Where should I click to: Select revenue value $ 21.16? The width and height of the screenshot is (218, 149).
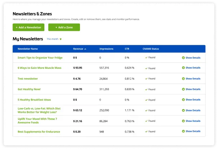[x=78, y=121]
